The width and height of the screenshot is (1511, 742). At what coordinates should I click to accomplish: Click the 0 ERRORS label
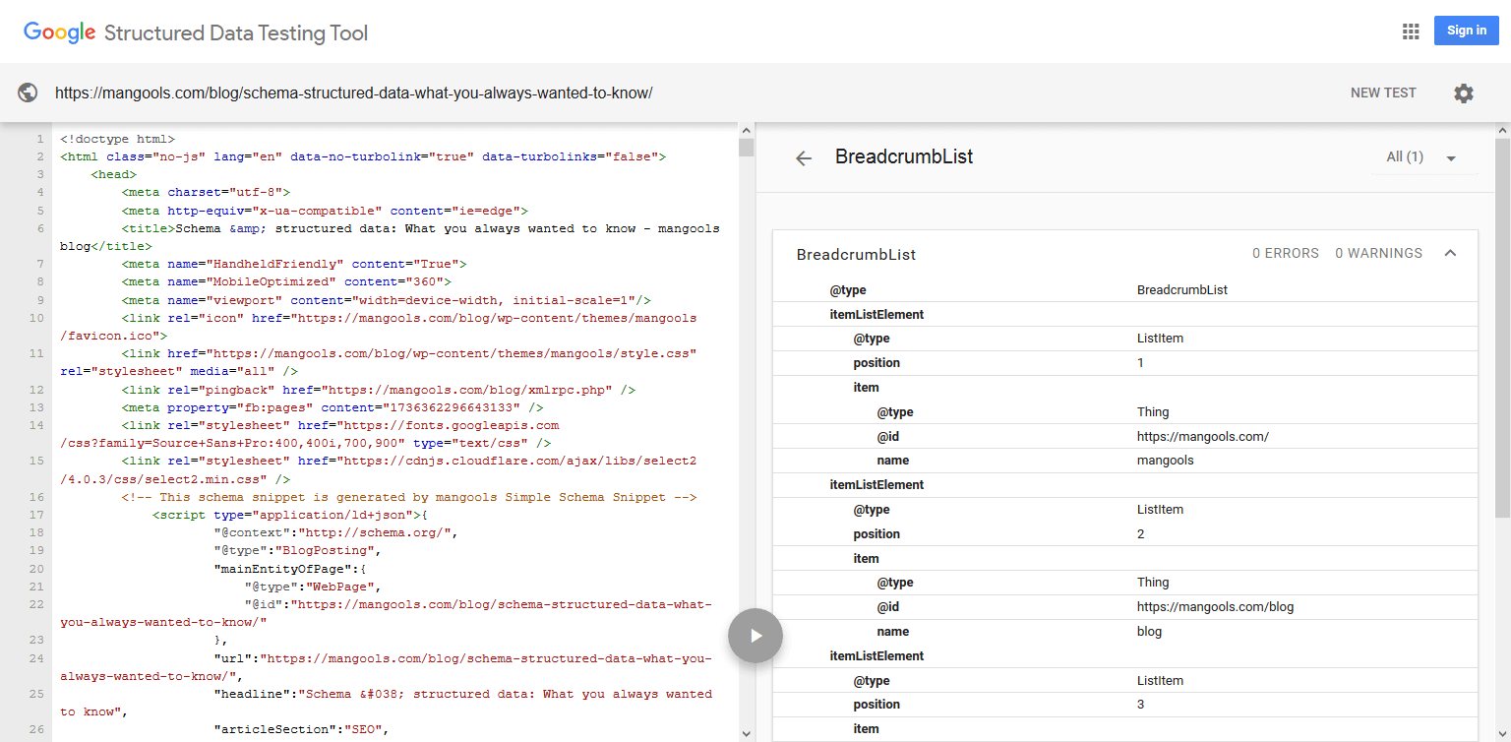point(1285,254)
